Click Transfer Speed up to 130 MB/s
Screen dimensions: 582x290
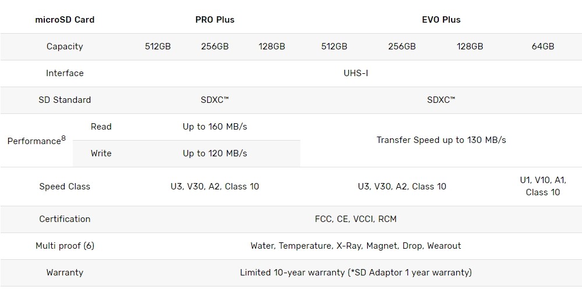(441, 140)
